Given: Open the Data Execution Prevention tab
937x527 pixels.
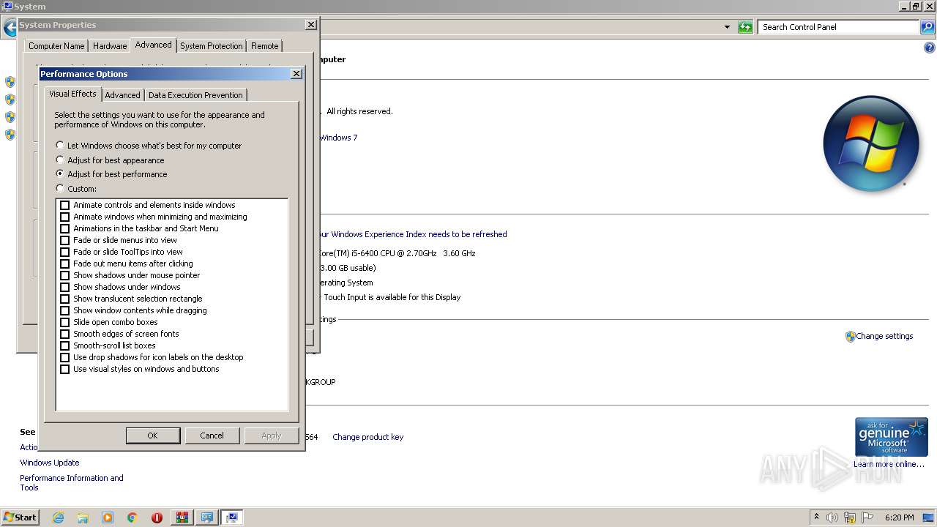Looking at the screenshot, I should pos(195,95).
